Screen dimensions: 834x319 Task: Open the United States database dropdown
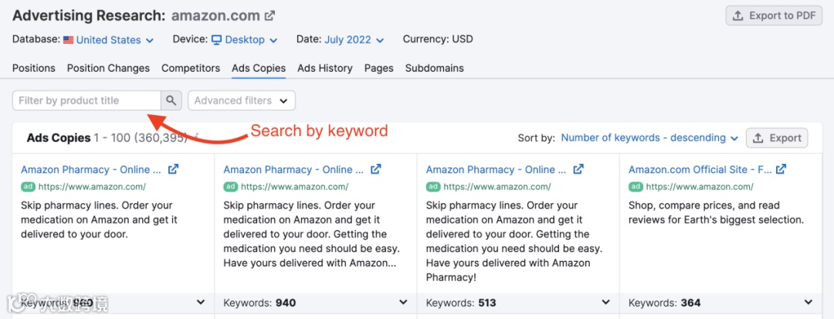pos(109,39)
